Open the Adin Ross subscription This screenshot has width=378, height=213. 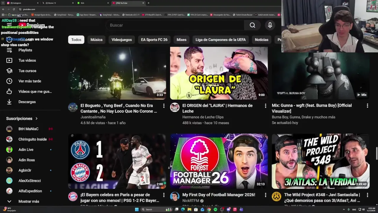coord(30,160)
